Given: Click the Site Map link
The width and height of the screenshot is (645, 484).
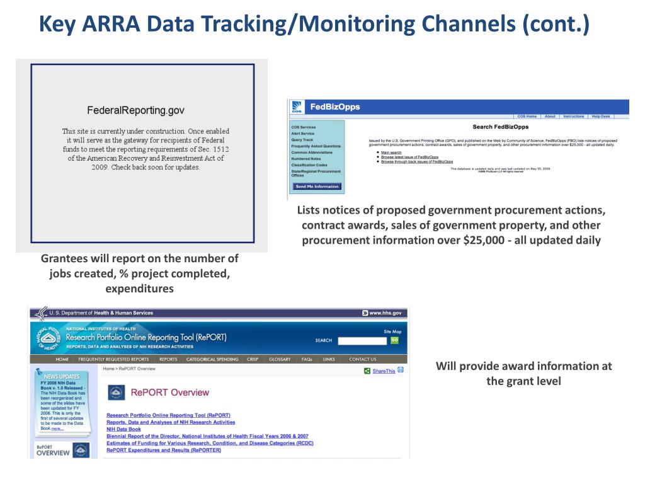Looking at the screenshot, I should pos(392,331).
